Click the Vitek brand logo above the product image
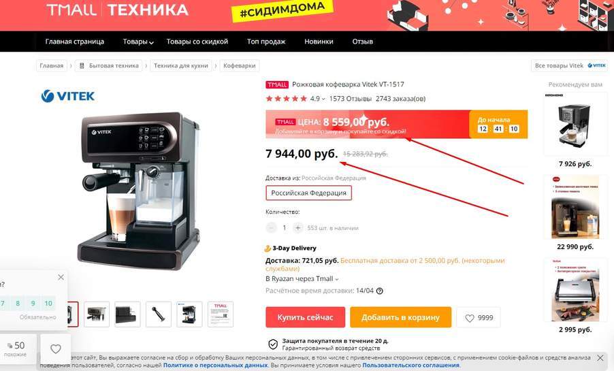The width and height of the screenshot is (614, 371). pyautogui.click(x=68, y=96)
